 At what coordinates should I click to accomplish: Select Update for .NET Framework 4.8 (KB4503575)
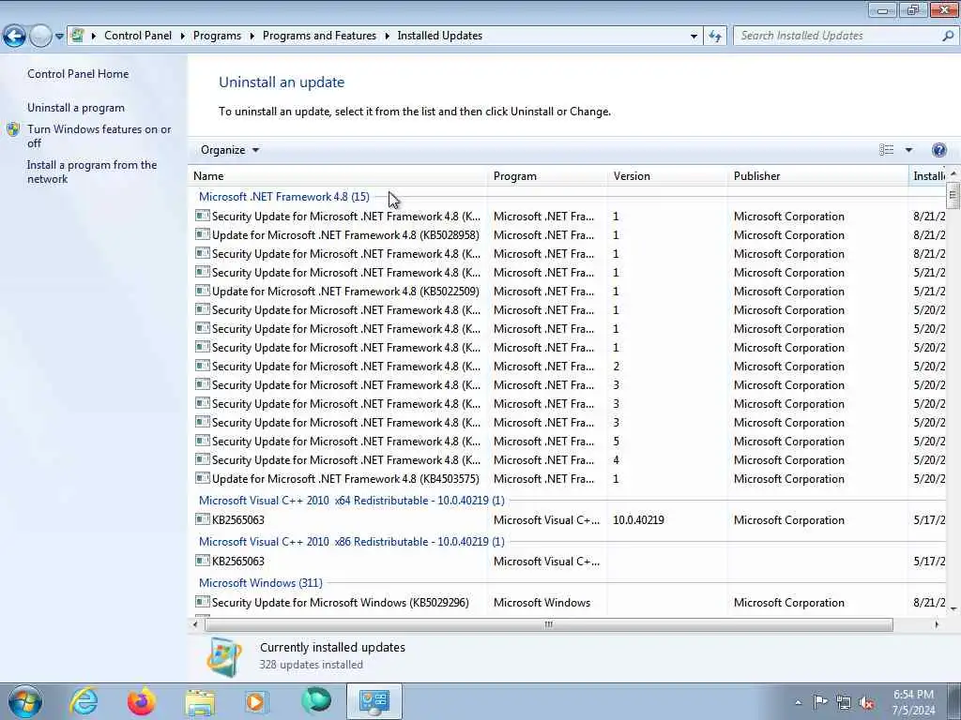point(345,479)
